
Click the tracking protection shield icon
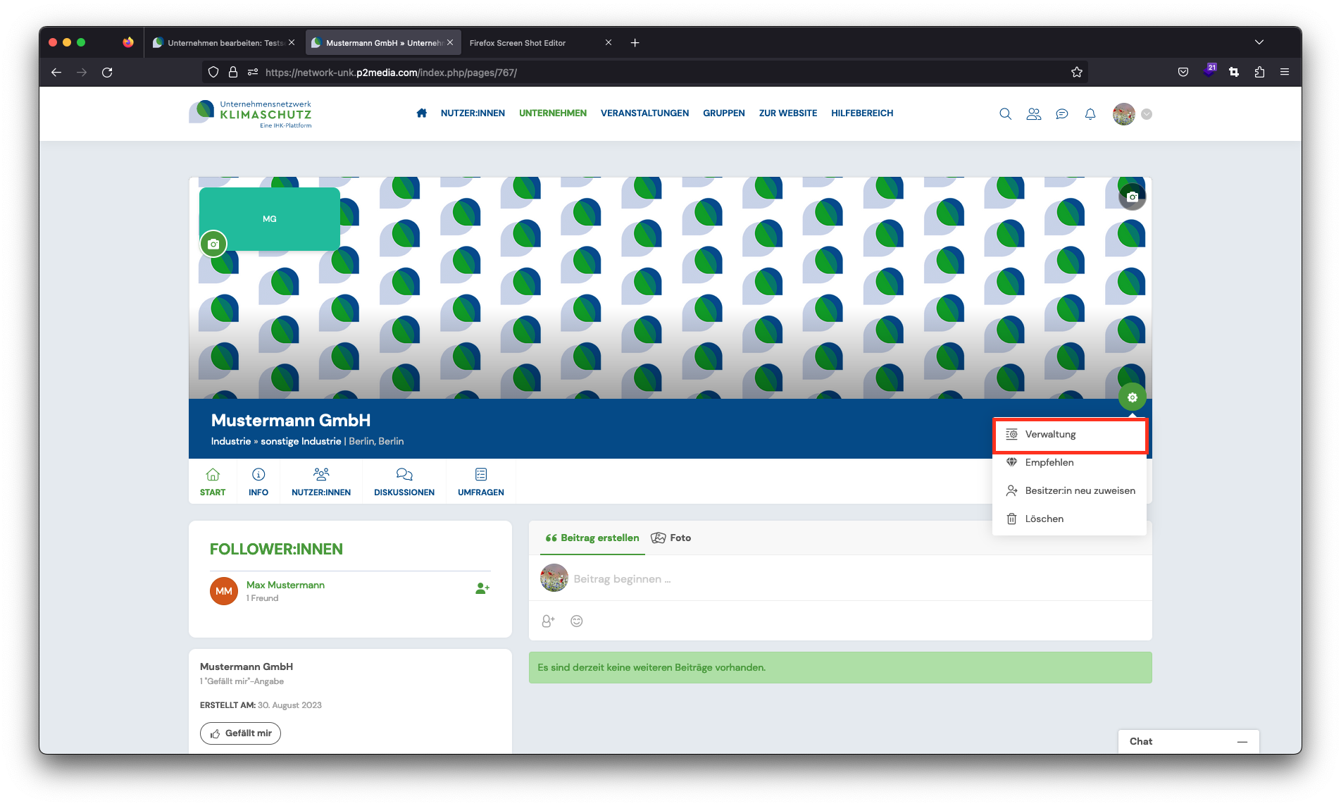click(213, 72)
